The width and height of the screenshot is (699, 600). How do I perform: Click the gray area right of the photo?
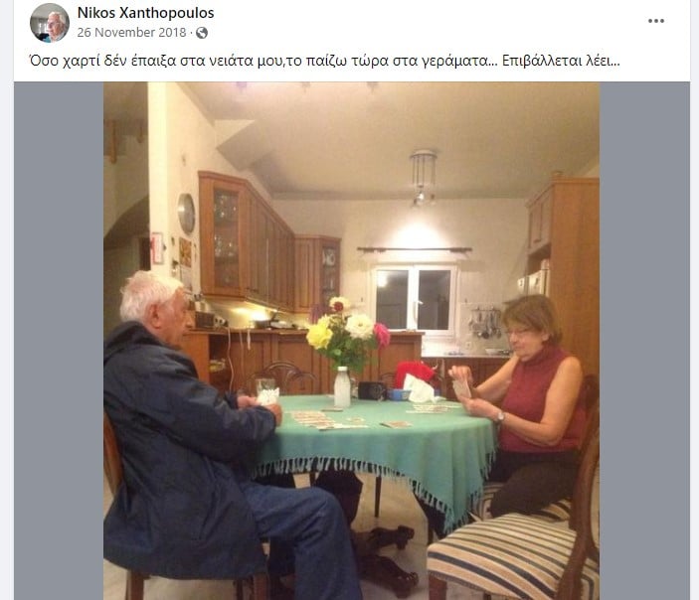point(644,341)
